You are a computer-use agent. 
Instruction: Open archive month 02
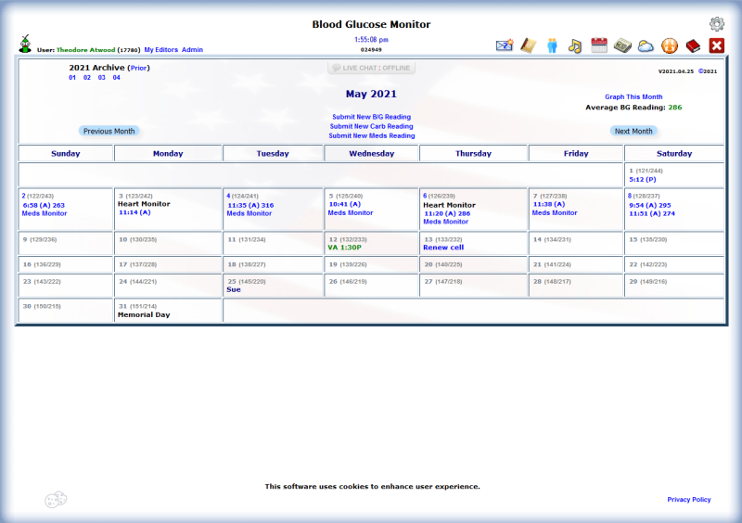point(87,78)
